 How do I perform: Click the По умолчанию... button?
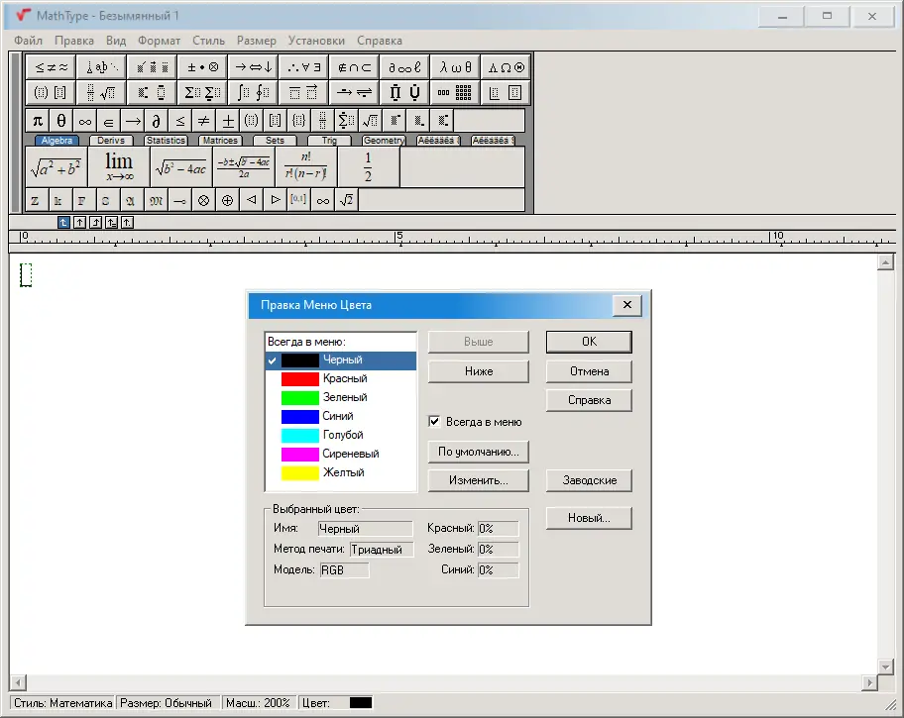tap(479, 452)
